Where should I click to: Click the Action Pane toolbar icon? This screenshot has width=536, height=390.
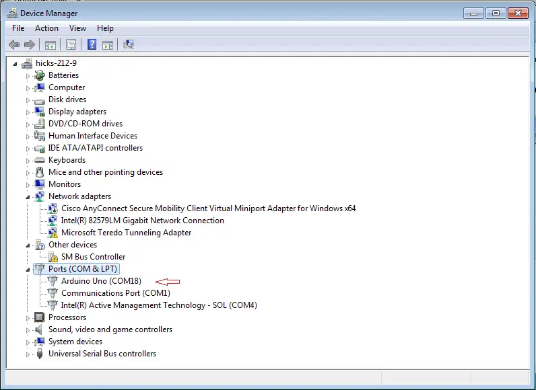coord(108,44)
